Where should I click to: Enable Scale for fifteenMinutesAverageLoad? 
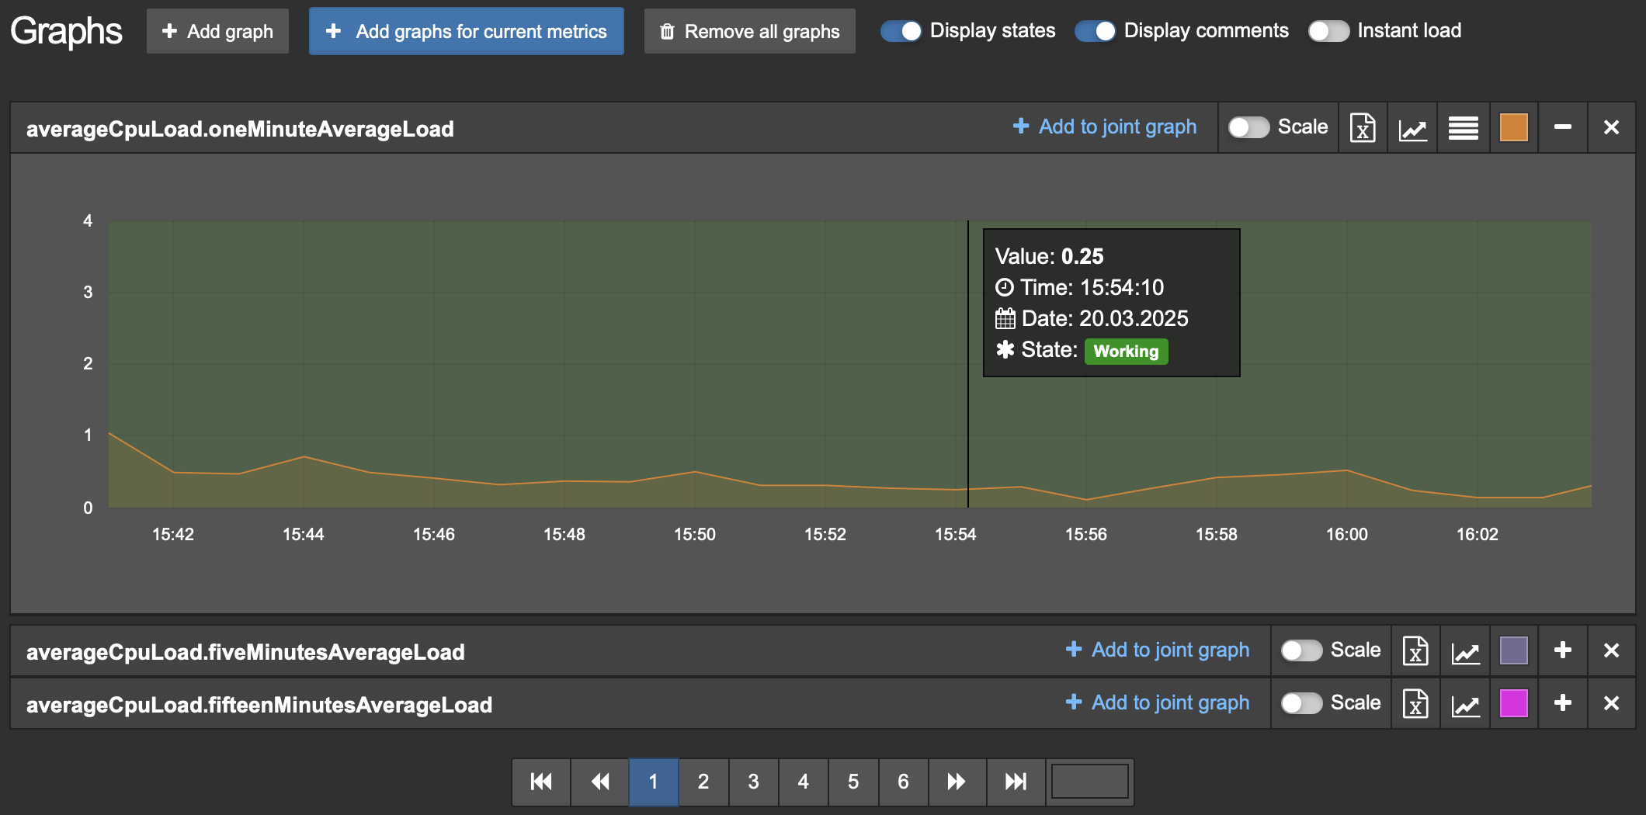(x=1301, y=703)
